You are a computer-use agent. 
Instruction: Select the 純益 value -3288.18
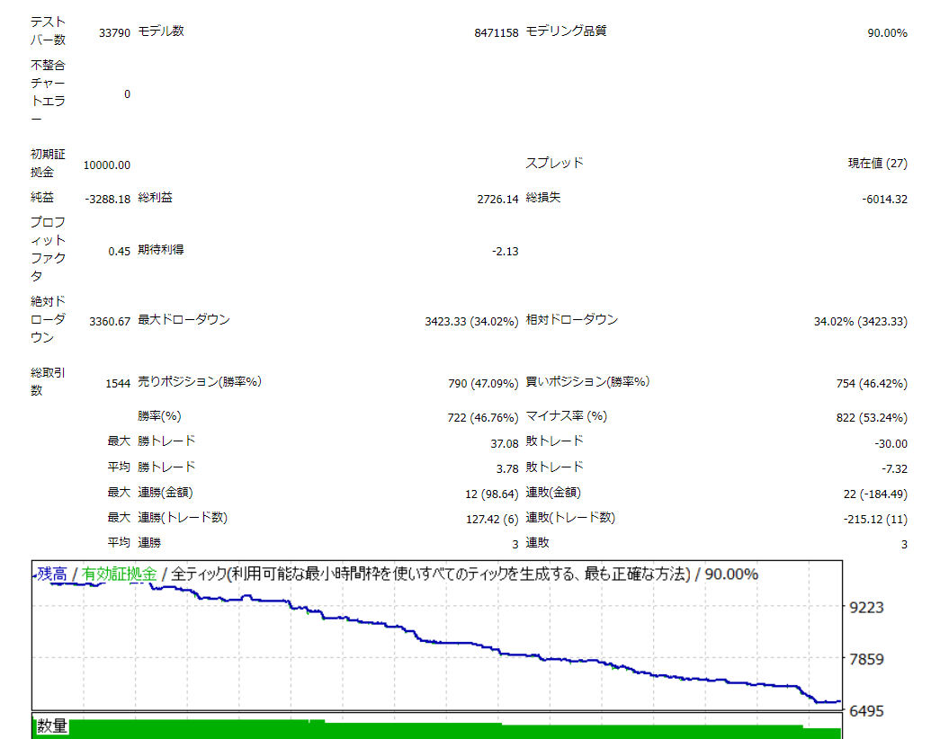(107, 199)
